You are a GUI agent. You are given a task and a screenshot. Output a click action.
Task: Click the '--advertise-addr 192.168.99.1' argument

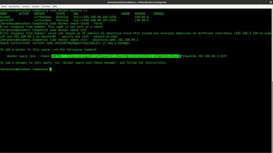point(113,40)
